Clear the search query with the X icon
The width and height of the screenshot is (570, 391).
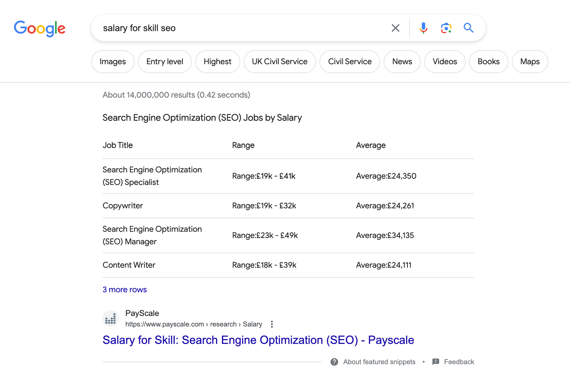pyautogui.click(x=396, y=28)
